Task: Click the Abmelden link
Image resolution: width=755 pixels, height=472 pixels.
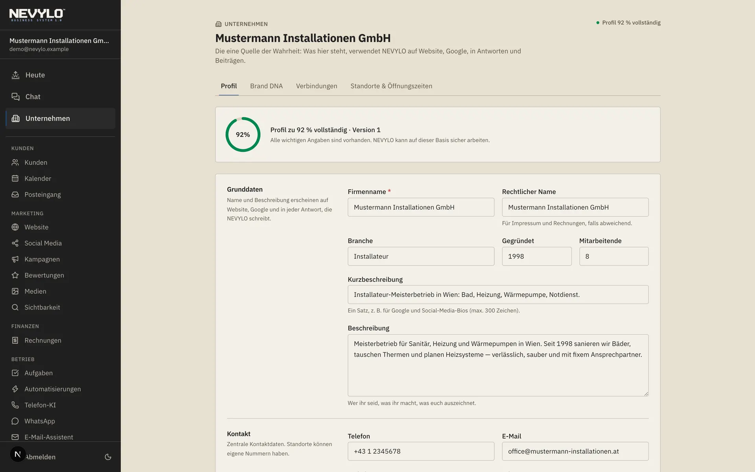Action: click(41, 457)
